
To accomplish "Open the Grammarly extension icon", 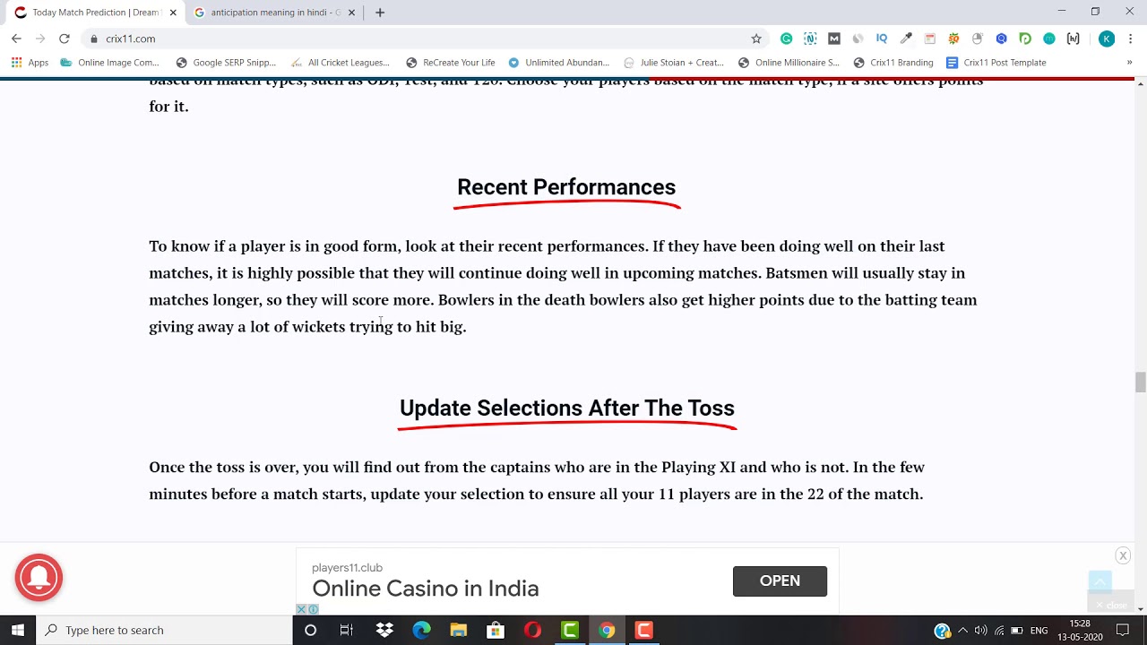I will (786, 39).
